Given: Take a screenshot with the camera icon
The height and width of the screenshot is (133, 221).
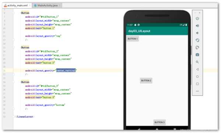Looking at the screenshot, I should pos(197,55).
